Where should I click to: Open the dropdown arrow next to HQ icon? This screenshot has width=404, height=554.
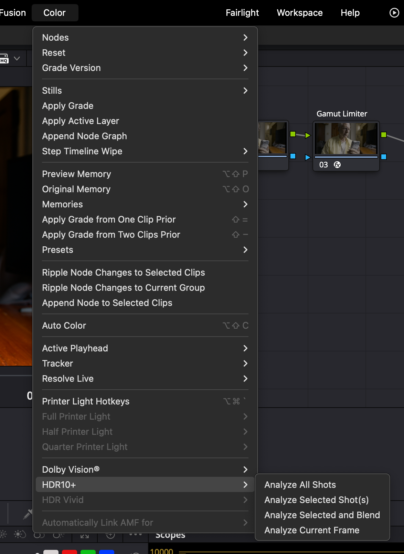(17, 59)
